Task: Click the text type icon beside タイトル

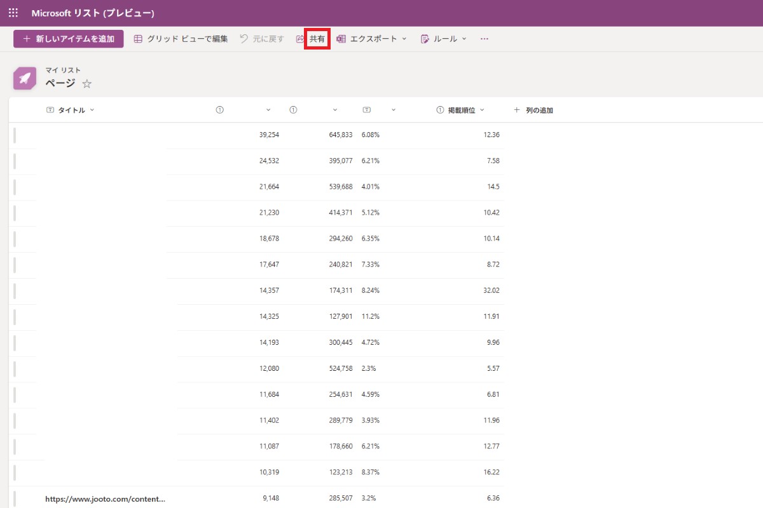Action: (50, 110)
